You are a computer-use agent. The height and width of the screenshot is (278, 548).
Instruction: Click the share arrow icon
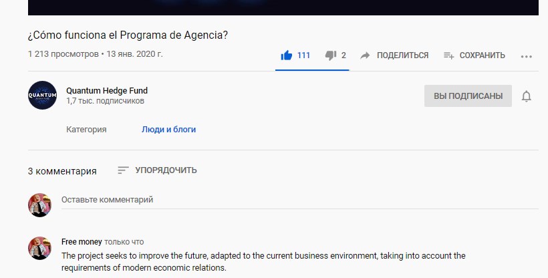365,55
